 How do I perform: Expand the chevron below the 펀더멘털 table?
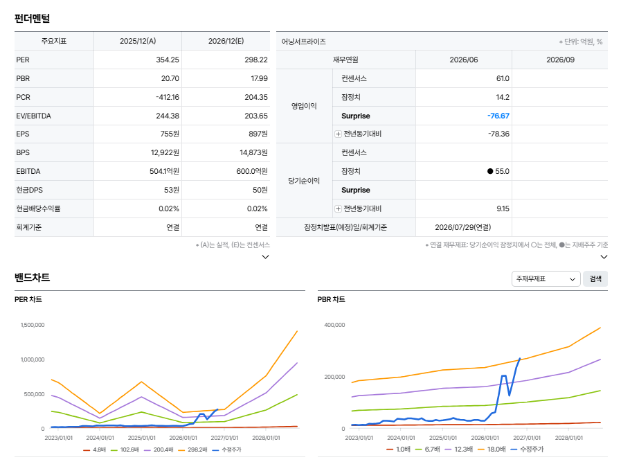click(265, 257)
